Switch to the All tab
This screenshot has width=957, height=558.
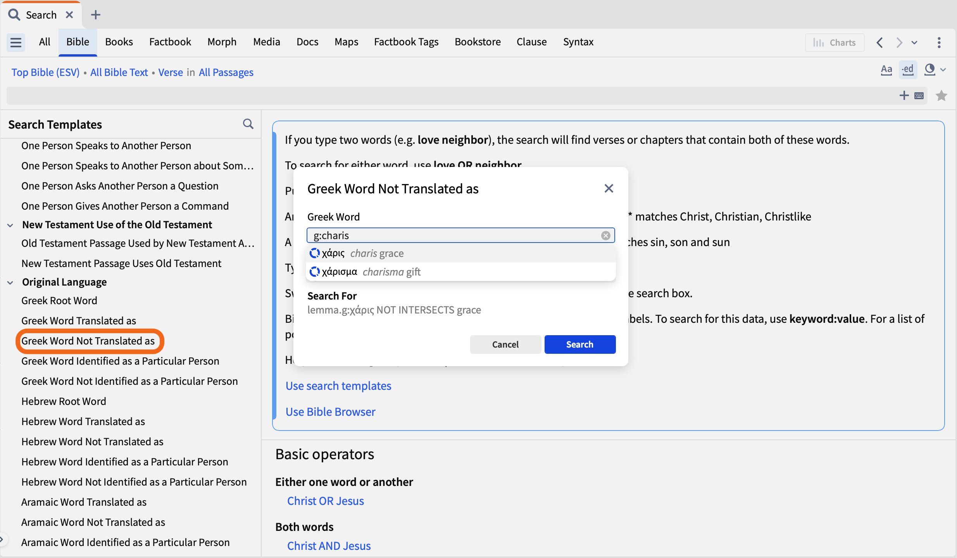coord(45,41)
